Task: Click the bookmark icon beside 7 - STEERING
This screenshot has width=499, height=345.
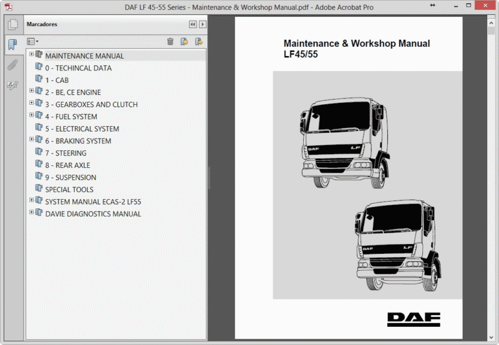Action: coord(39,152)
